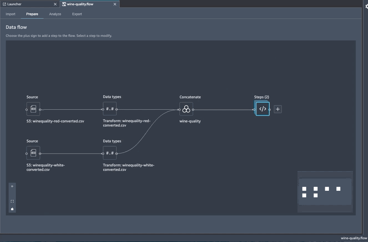Open the Export tab
This screenshot has height=242, width=368.
click(x=77, y=14)
